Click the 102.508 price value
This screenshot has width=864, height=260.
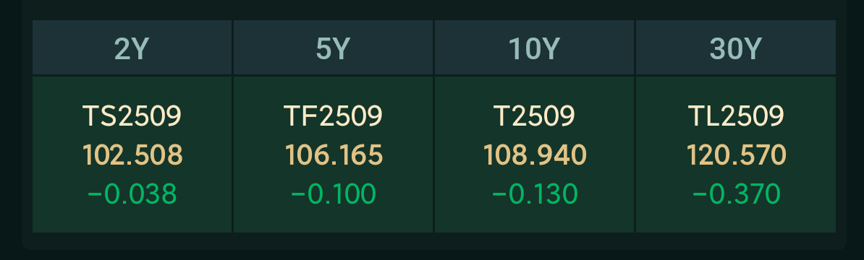(132, 155)
